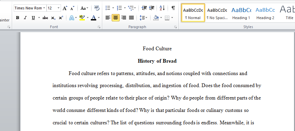Open the Times New Roman font dropdown
Image resolution: width=295 pixels, height=131 pixels.
(x=44, y=8)
